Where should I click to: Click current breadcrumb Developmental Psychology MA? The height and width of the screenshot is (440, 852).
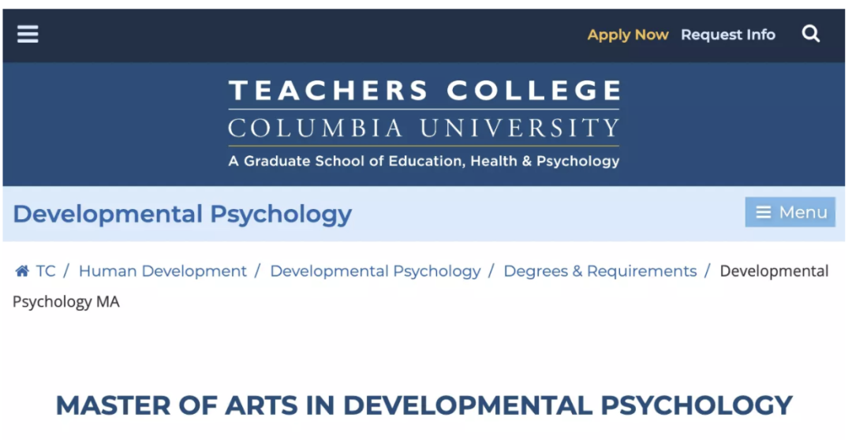(420, 286)
